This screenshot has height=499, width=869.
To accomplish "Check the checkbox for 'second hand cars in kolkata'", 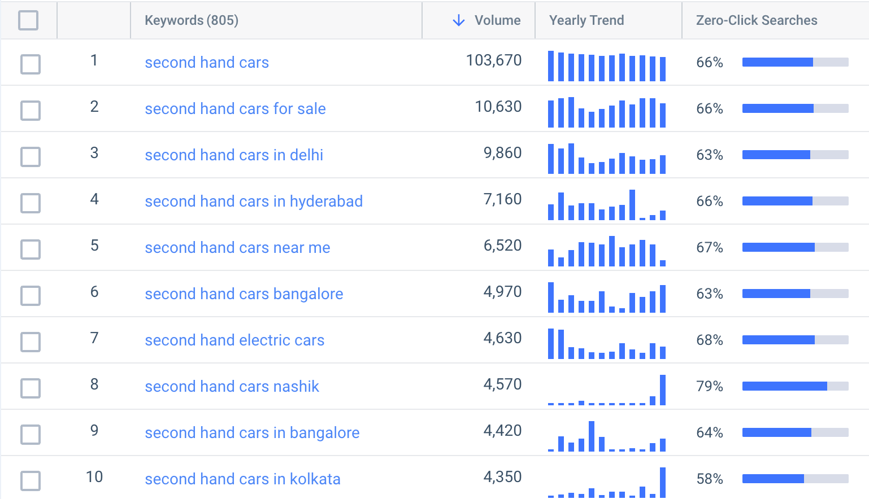I will (30, 481).
